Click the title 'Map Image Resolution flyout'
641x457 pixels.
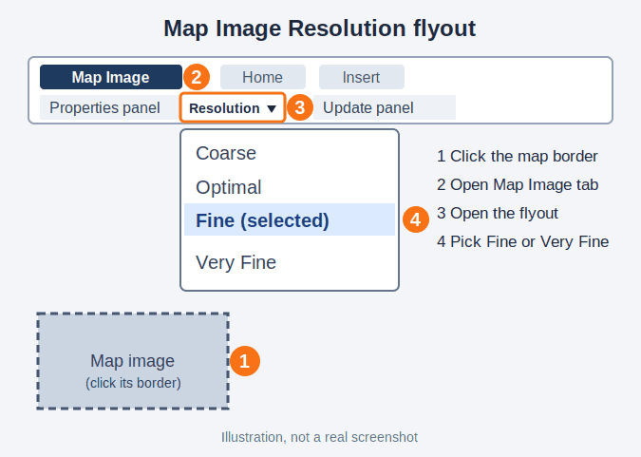(320, 29)
